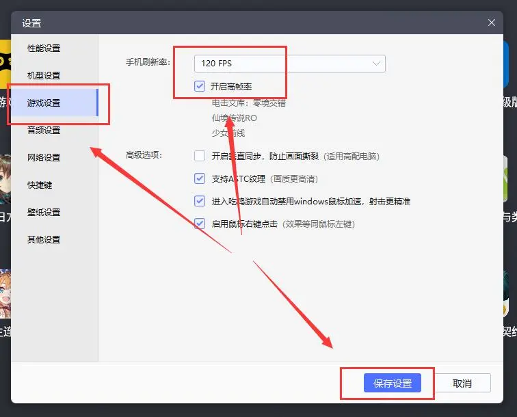
Task: Open the 性能设置 tab
Action: 44,49
